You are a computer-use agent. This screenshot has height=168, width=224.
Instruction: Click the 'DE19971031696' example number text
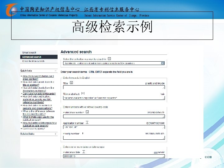pyautogui.click(x=156, y=123)
